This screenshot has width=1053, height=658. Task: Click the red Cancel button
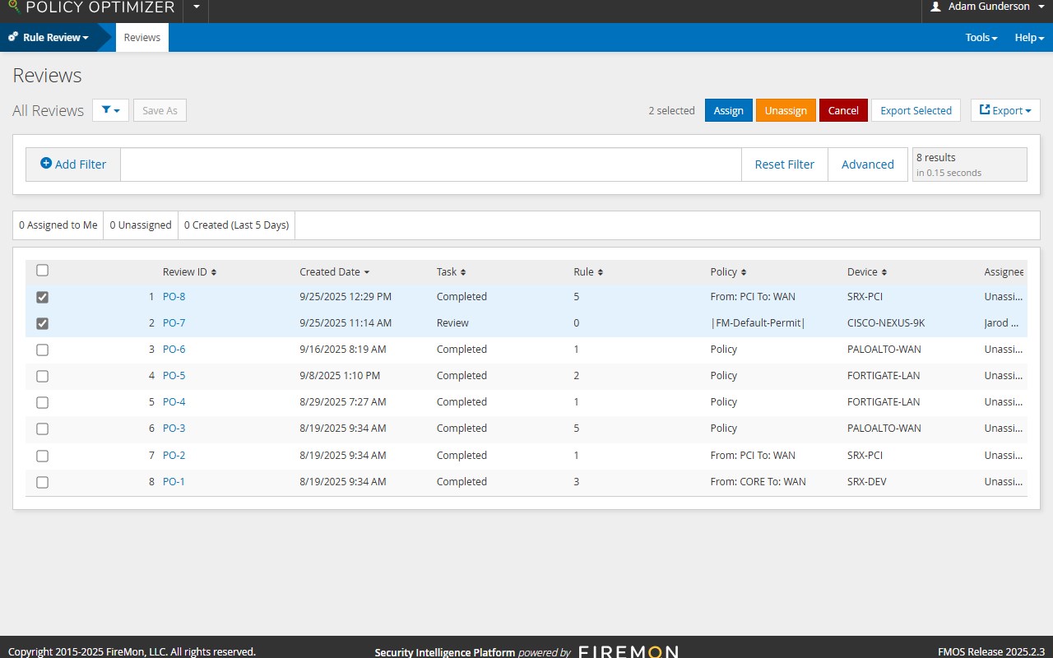point(843,110)
